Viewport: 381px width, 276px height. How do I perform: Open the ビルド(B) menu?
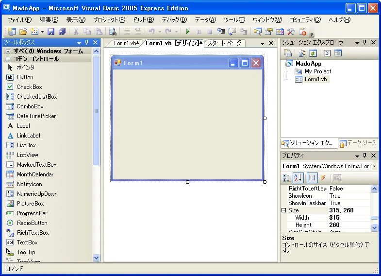coord(143,20)
